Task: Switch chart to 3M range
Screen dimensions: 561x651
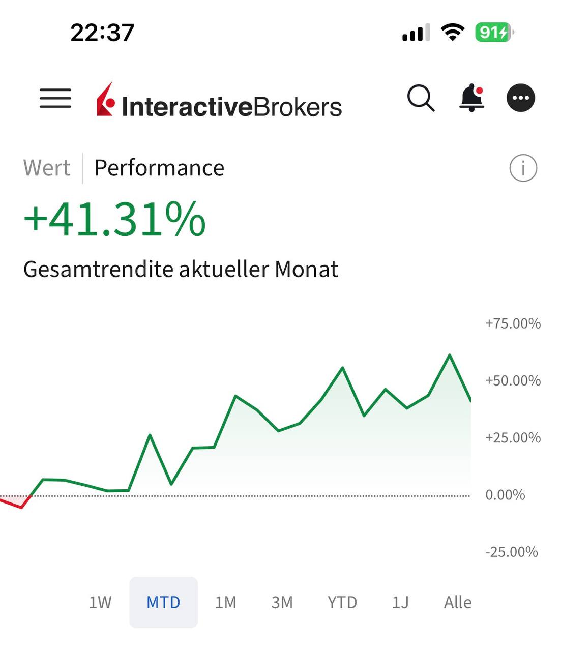Action: coord(282,602)
